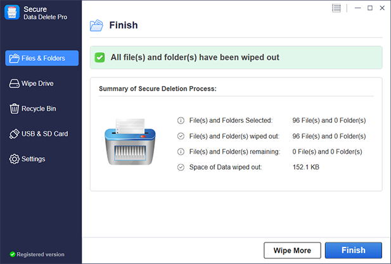Click check icon beside Space of Data

click(181, 167)
